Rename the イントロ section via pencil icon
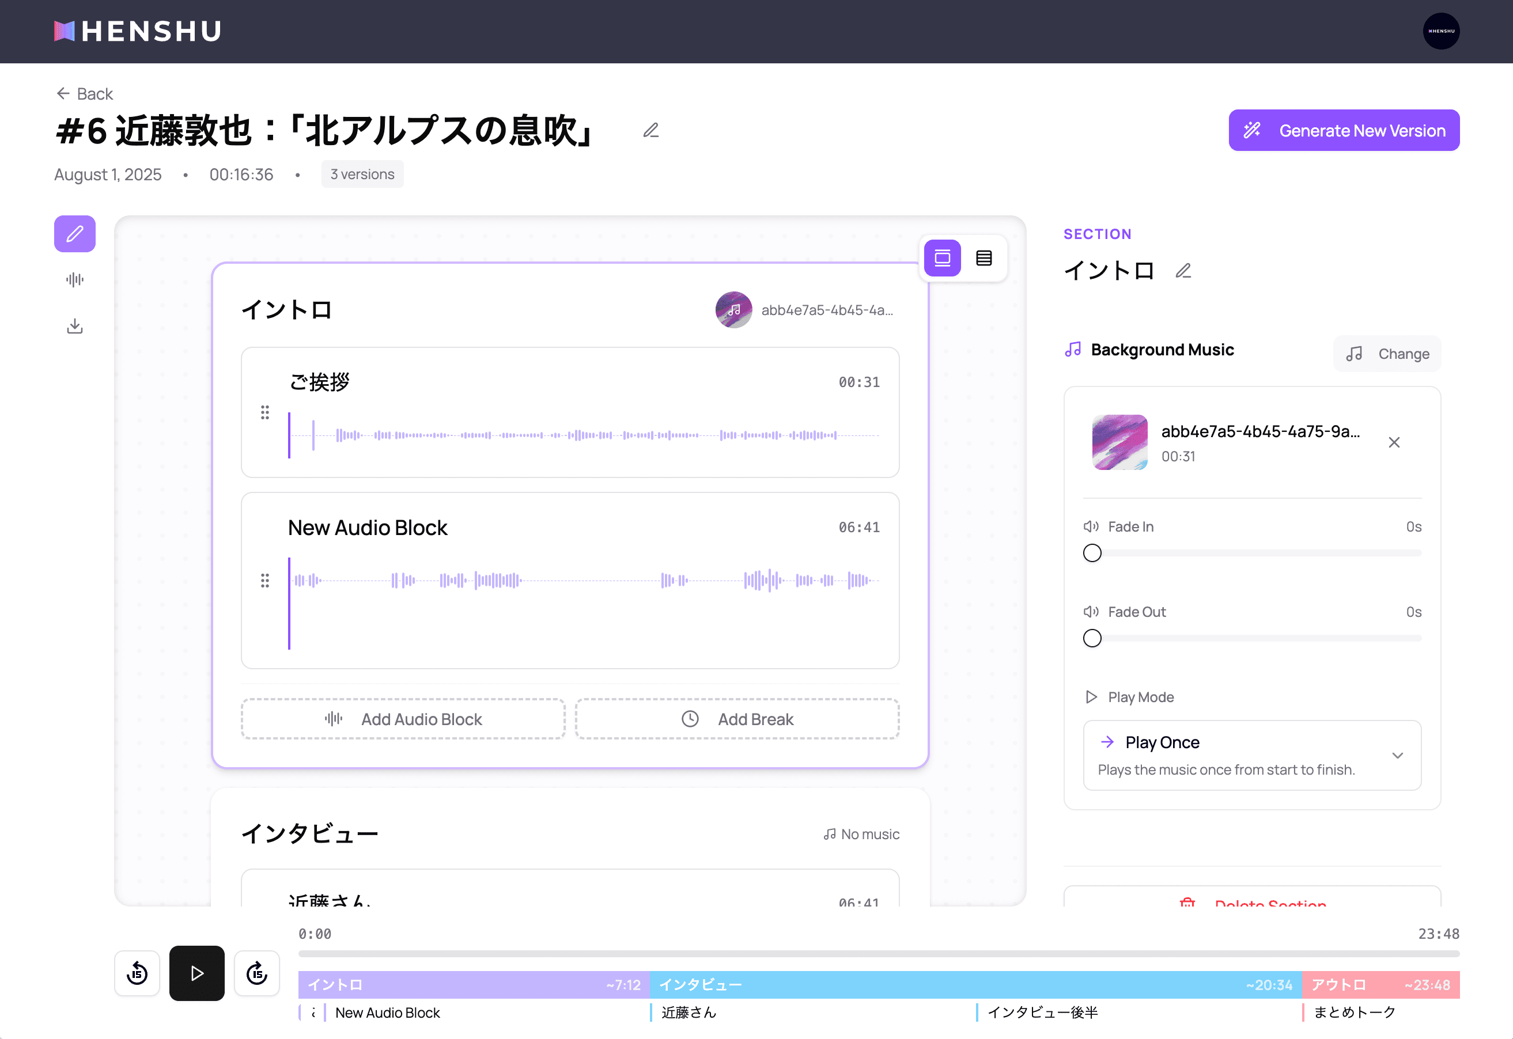The width and height of the screenshot is (1513, 1039). [x=1183, y=270]
